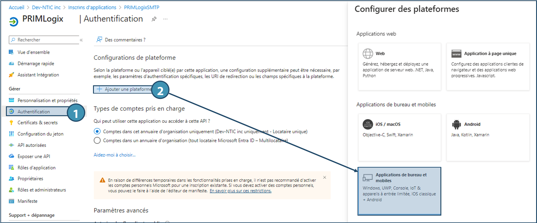The height and width of the screenshot is (223, 537).
Task: Open Certificats & secrets in sidebar
Action: 37,123
